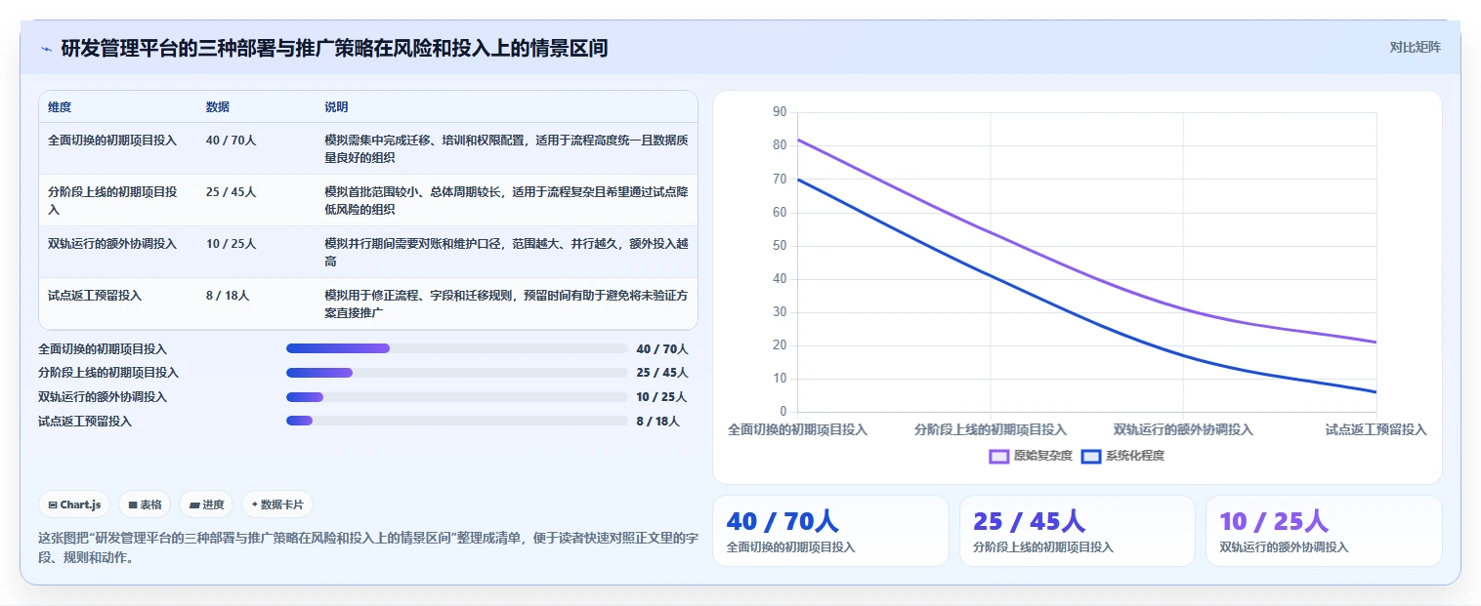This screenshot has width=1481, height=606.
Task: Click the 对比矩阵 label in the header
Action: (x=1415, y=47)
